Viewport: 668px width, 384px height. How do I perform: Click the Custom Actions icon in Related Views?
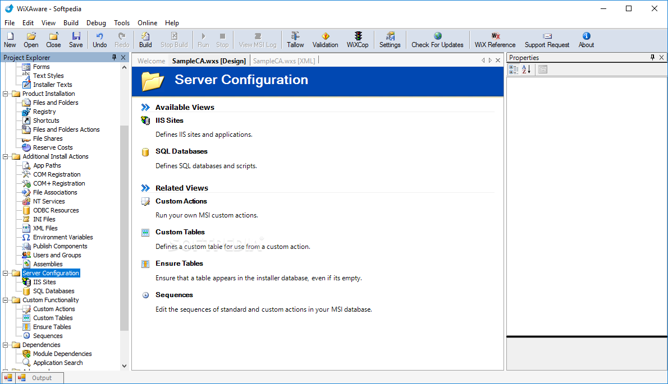tap(145, 202)
